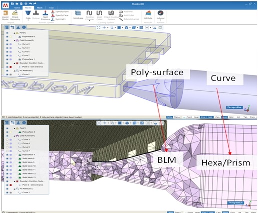Toggle Grid snap below the geometry view
This screenshot has height=213, width=258.
pos(231,117)
